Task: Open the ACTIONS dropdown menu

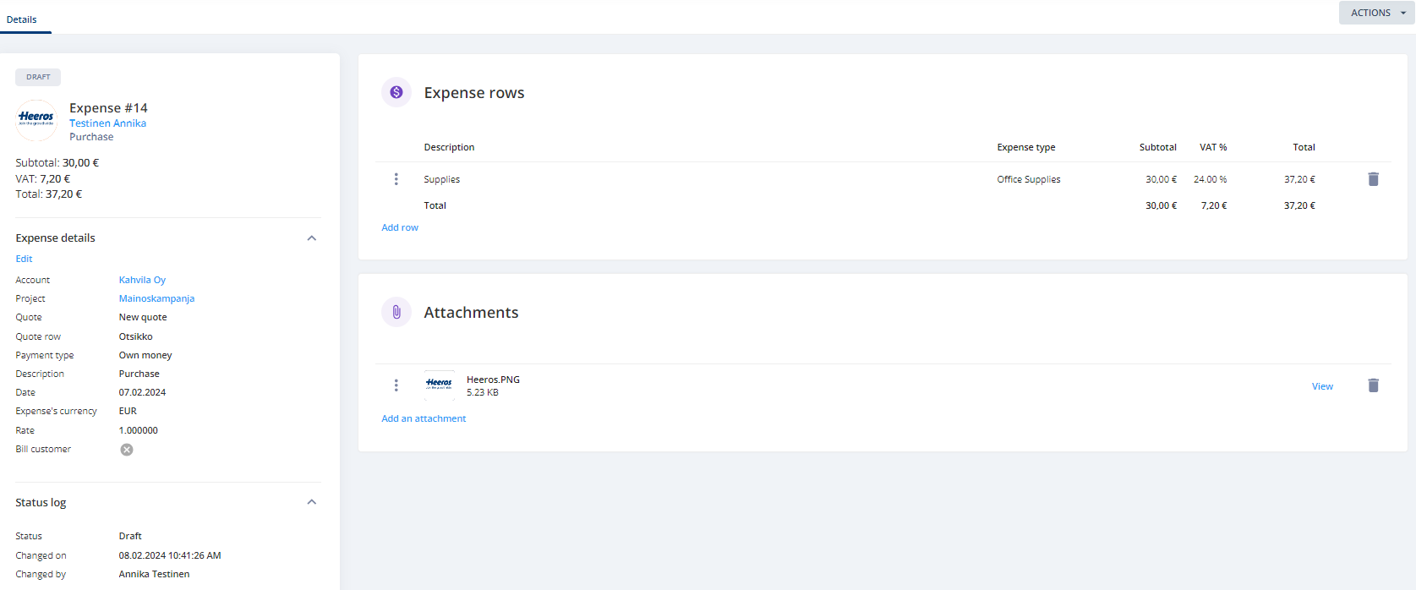Action: (1376, 13)
